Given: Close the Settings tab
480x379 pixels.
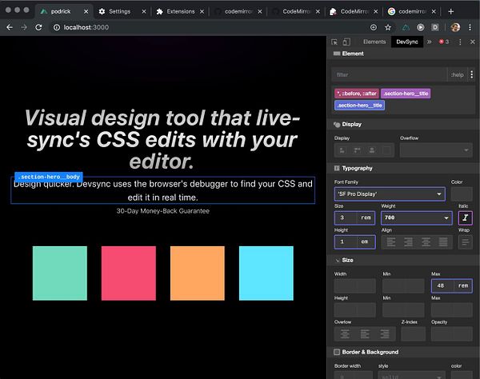Looking at the screenshot, I should pos(144,12).
